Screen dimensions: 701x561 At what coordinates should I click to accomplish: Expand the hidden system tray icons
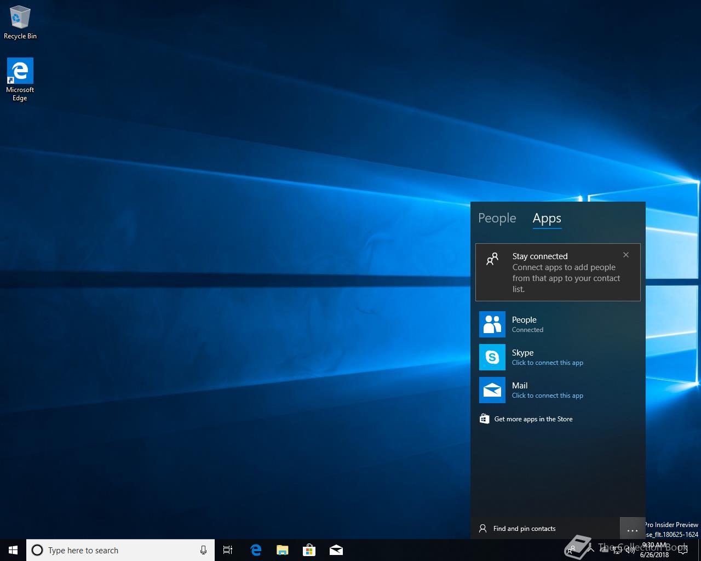click(x=591, y=550)
